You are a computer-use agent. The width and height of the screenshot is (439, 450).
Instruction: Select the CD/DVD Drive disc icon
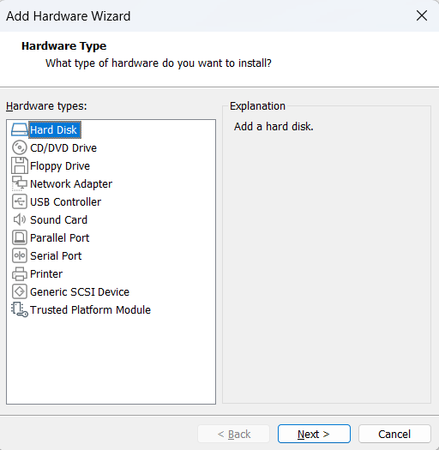(20, 147)
